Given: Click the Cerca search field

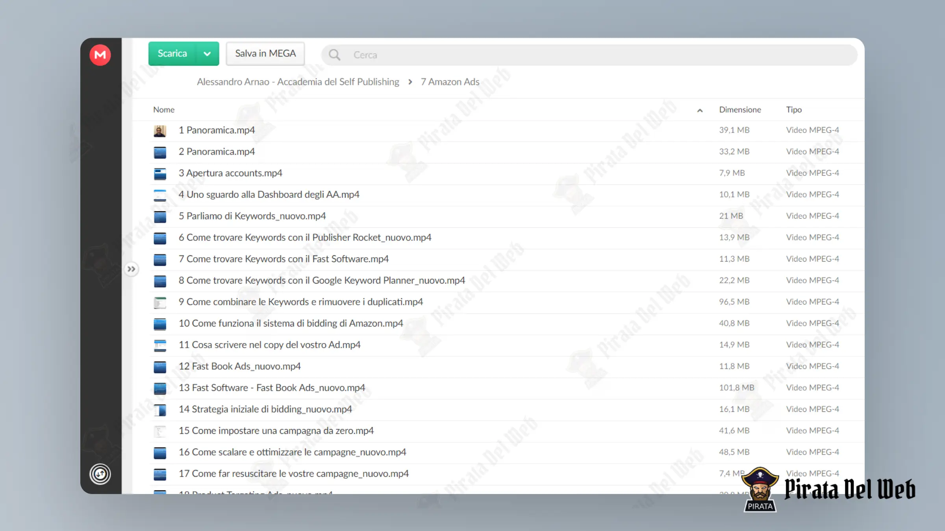Looking at the screenshot, I should [x=589, y=55].
